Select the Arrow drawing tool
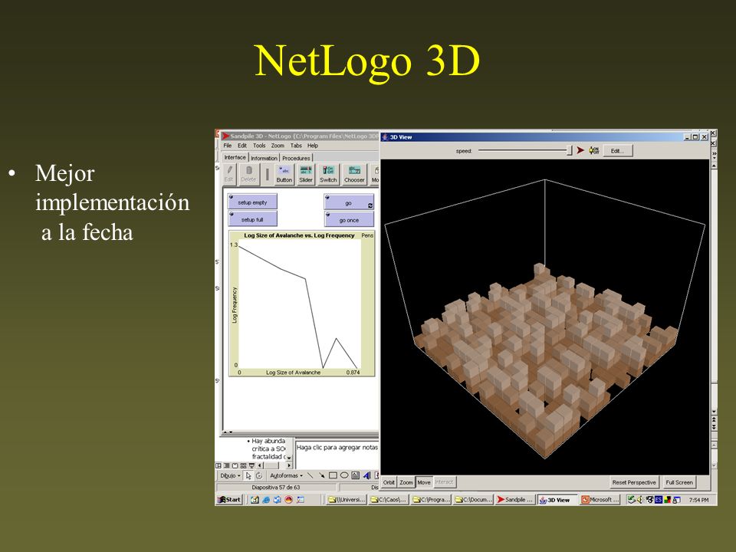736x552 pixels. (321, 475)
